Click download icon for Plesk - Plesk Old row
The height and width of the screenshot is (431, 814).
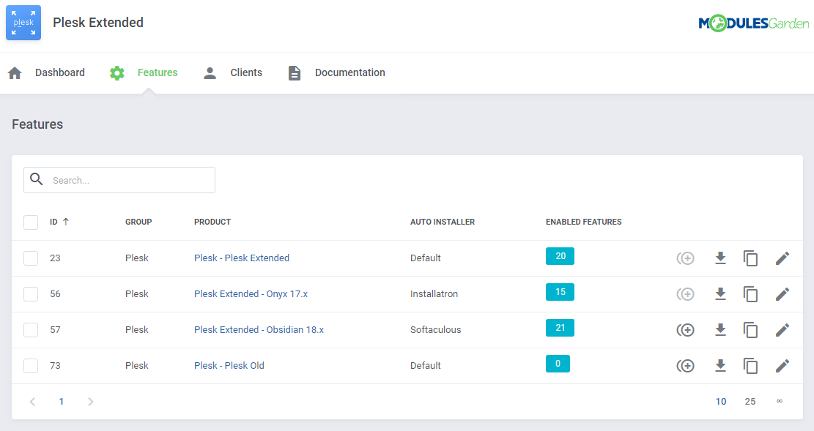720,366
